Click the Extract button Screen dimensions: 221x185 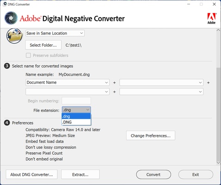pyautogui.click(x=80, y=174)
